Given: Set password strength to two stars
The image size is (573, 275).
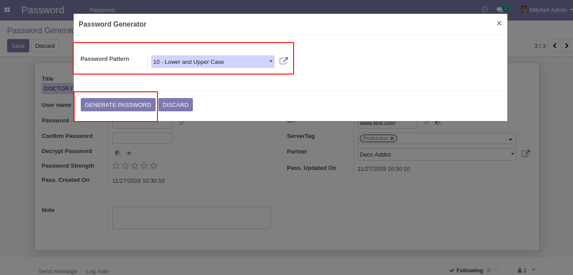Looking at the screenshot, I should (125, 165).
